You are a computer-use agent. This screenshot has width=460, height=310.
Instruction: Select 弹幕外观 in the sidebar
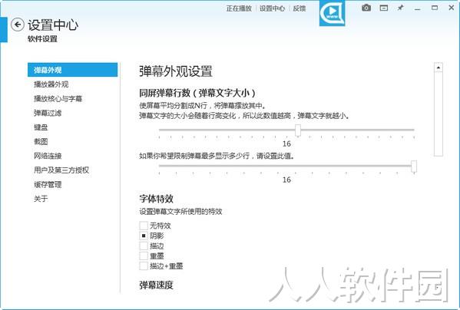[72, 70]
